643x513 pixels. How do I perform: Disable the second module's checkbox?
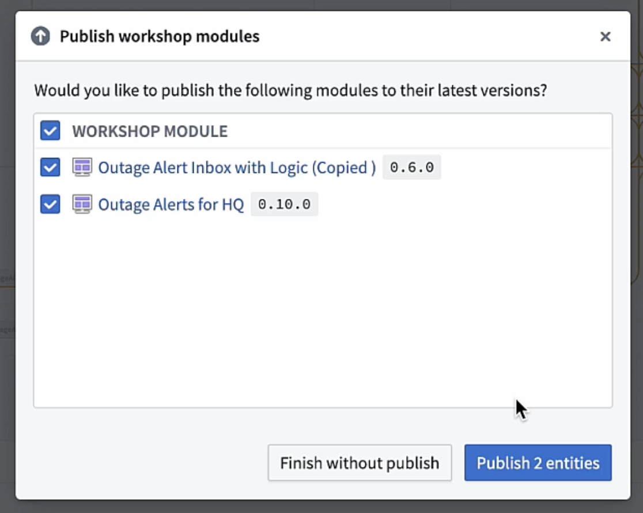50,204
